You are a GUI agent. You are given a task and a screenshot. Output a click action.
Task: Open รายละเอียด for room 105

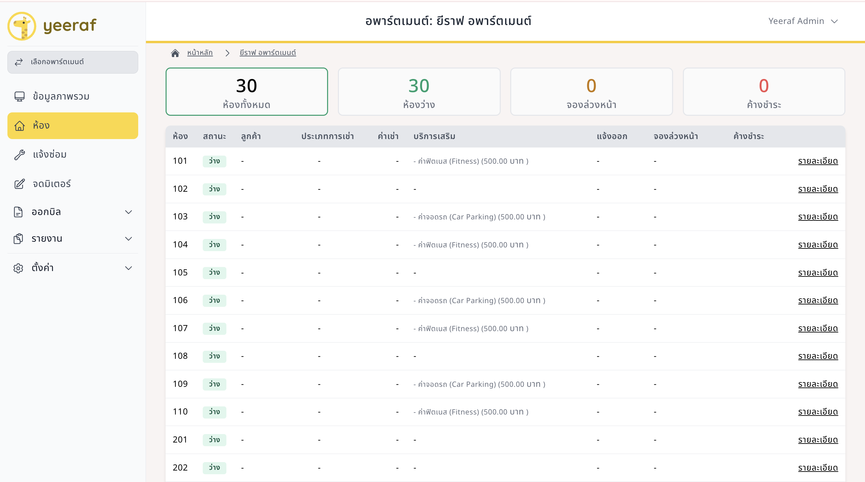tap(818, 273)
